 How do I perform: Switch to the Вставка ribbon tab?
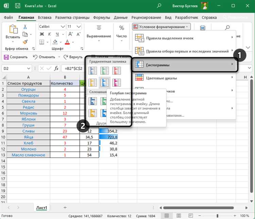45,17
